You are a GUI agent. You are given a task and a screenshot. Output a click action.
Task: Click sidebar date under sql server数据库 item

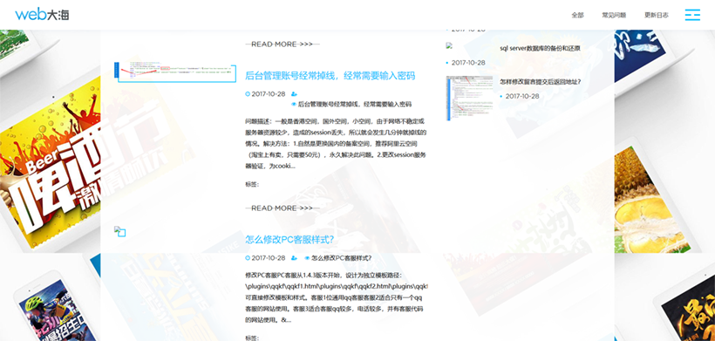(x=468, y=63)
